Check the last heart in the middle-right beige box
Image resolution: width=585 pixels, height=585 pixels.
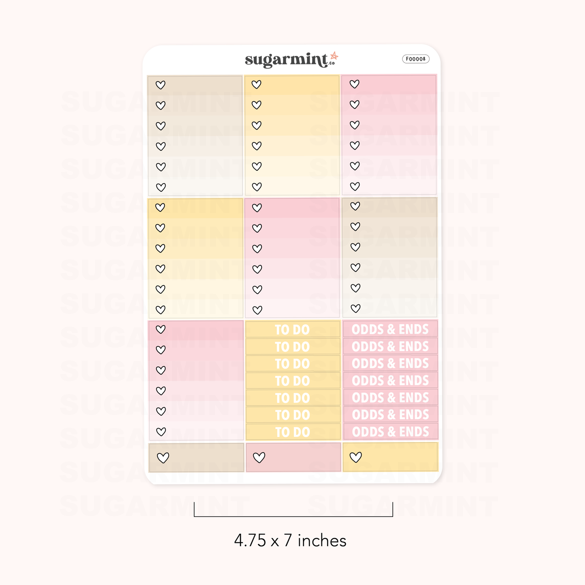coord(356,308)
